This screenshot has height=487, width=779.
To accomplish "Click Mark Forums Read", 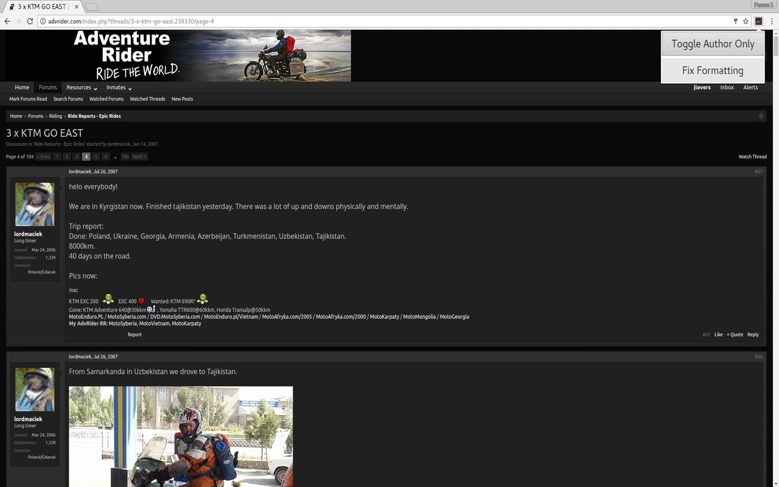I will tap(28, 99).
